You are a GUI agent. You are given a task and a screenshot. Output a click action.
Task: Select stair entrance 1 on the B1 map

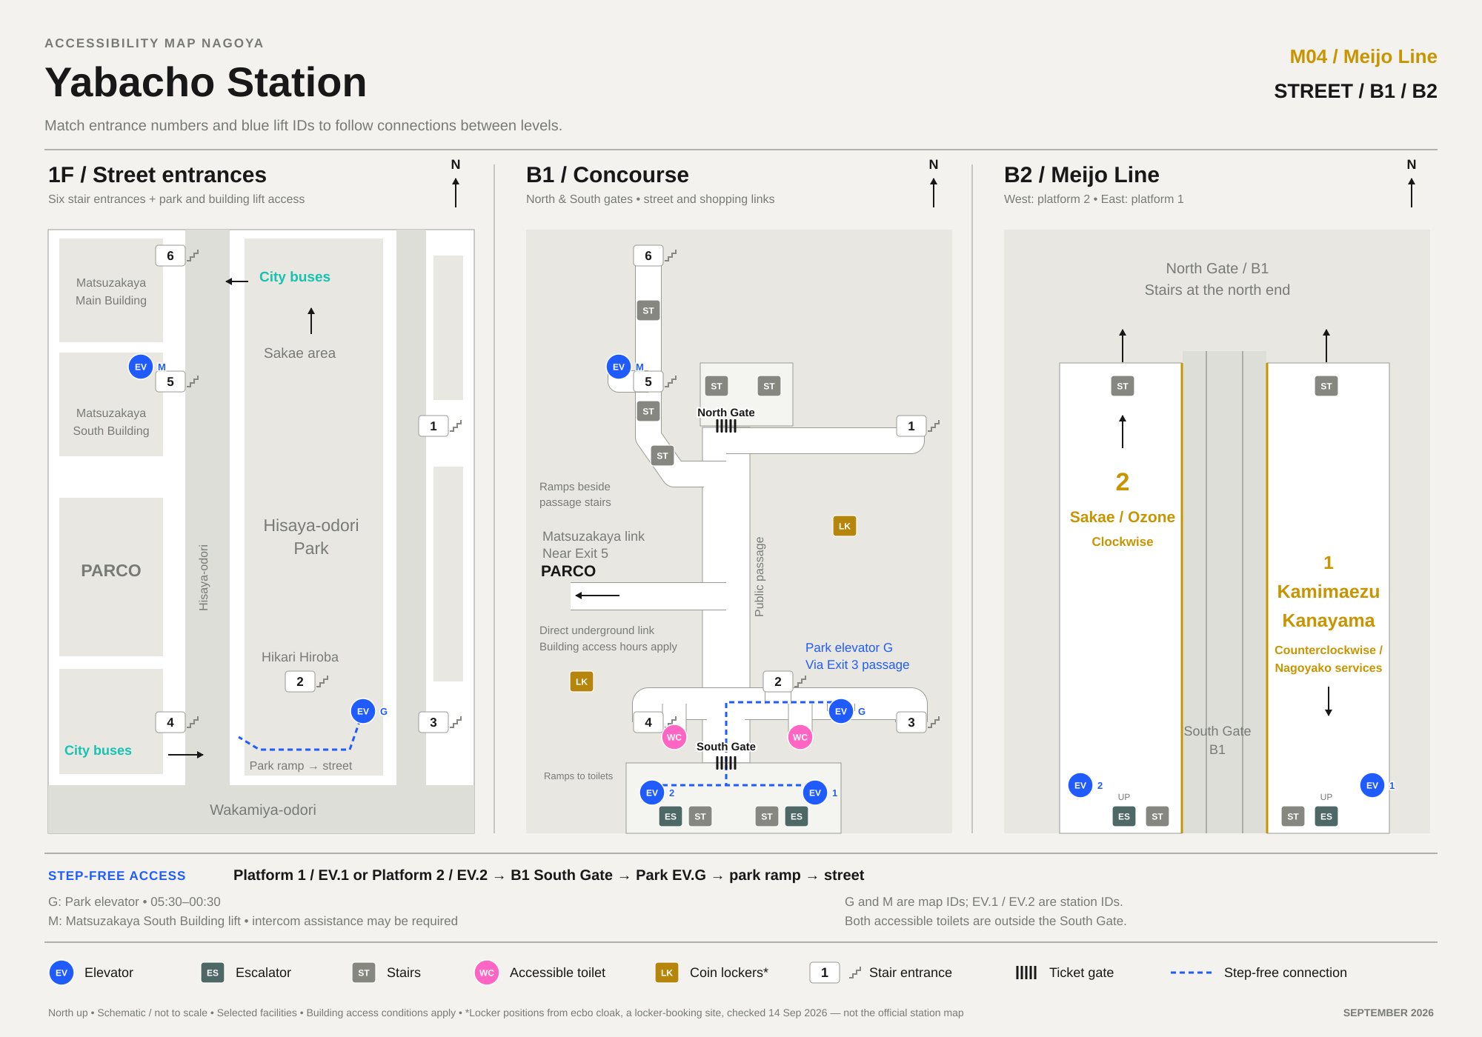911,426
